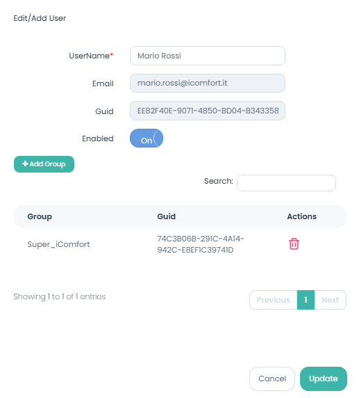Click the Add Group button
The image size is (359, 398).
(x=44, y=164)
